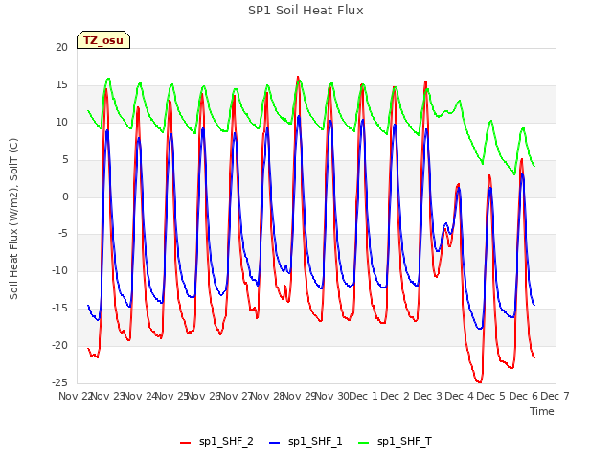Click the 0 y-axis tick label
The width and height of the screenshot is (613, 460).
(65, 197)
